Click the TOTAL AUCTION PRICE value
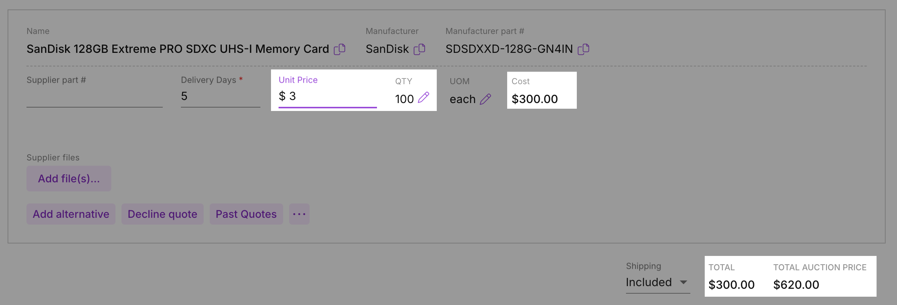 click(796, 285)
